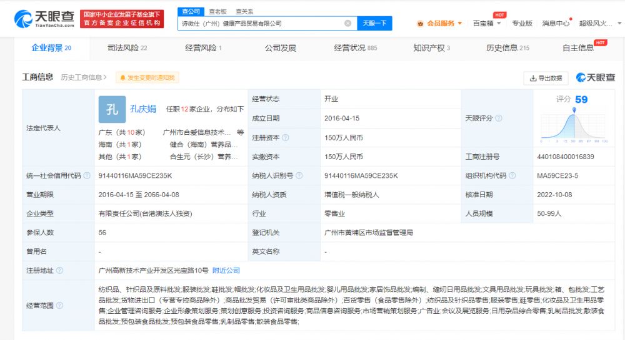Switch to 查老板 search tab
This screenshot has height=340, width=625.
[217, 12]
